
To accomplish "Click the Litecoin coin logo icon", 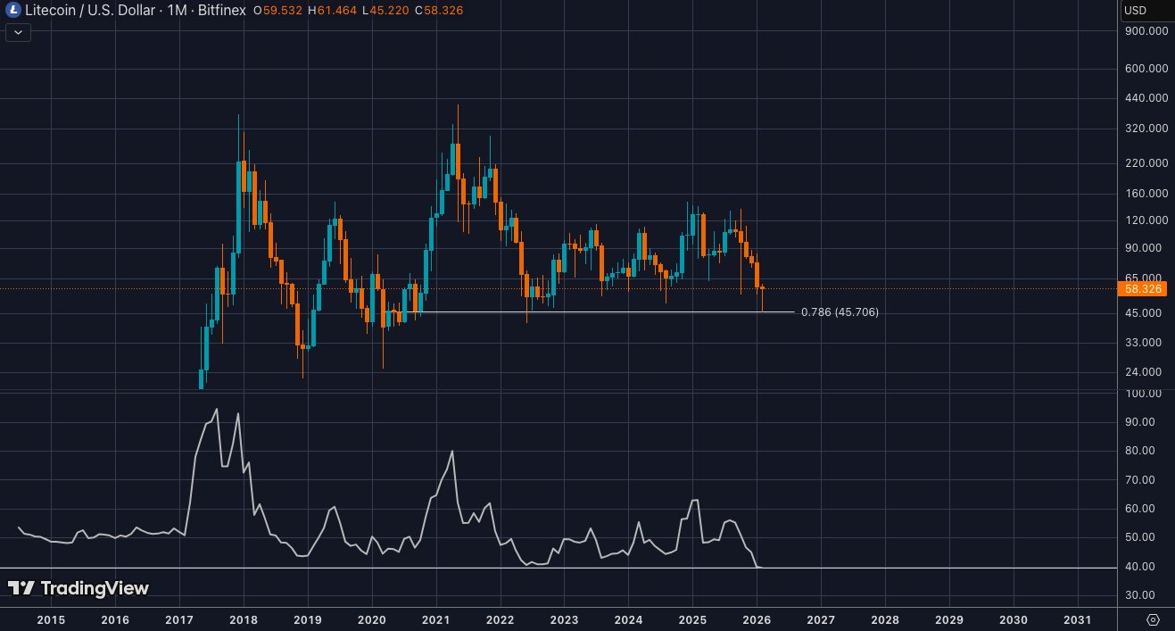I will pyautogui.click(x=14, y=11).
